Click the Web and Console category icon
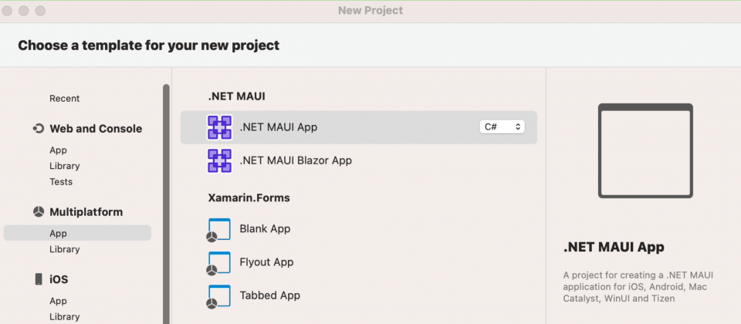This screenshot has width=741, height=324. click(39, 129)
